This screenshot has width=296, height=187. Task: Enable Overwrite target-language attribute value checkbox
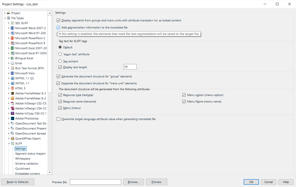coord(58,119)
